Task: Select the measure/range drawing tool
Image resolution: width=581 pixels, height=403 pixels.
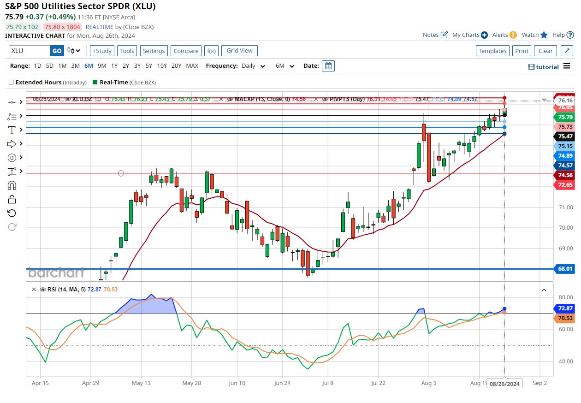Action: point(12,172)
